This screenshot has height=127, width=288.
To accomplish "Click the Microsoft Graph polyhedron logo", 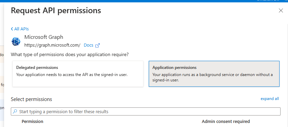I will 16,41.
